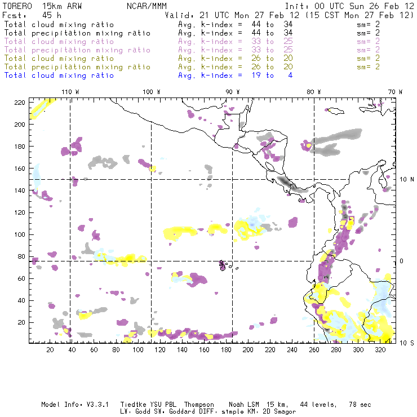Select the "70 W" longitude label

(x=395, y=92)
